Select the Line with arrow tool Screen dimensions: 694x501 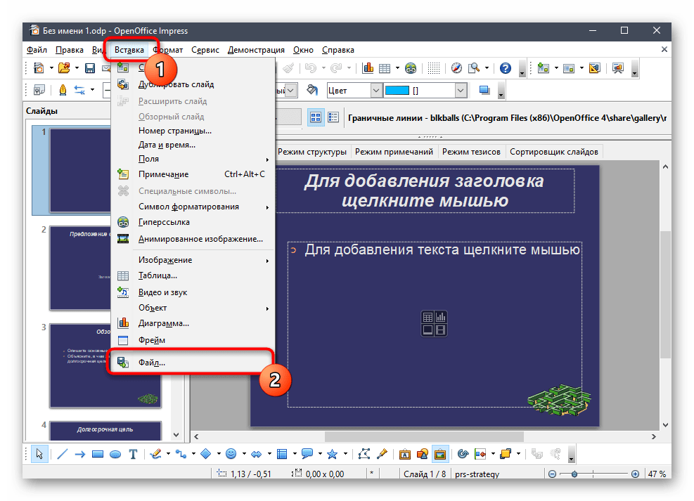[80, 454]
